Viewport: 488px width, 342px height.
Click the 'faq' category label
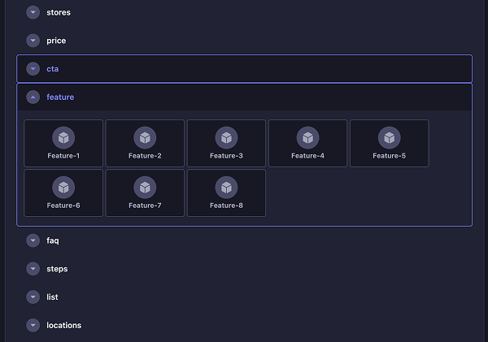coord(53,240)
